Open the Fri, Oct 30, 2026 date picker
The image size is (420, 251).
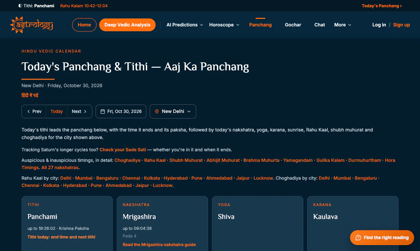point(121,112)
